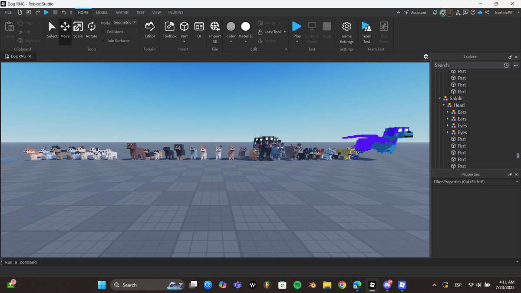Switch to the Rotate tool
Viewport: 521px width, 293px height.
(92, 30)
